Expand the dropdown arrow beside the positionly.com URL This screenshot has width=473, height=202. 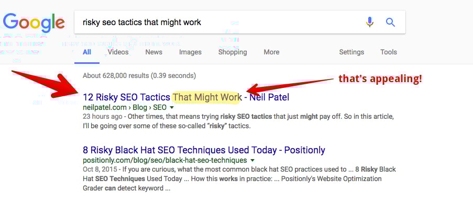coord(252,160)
